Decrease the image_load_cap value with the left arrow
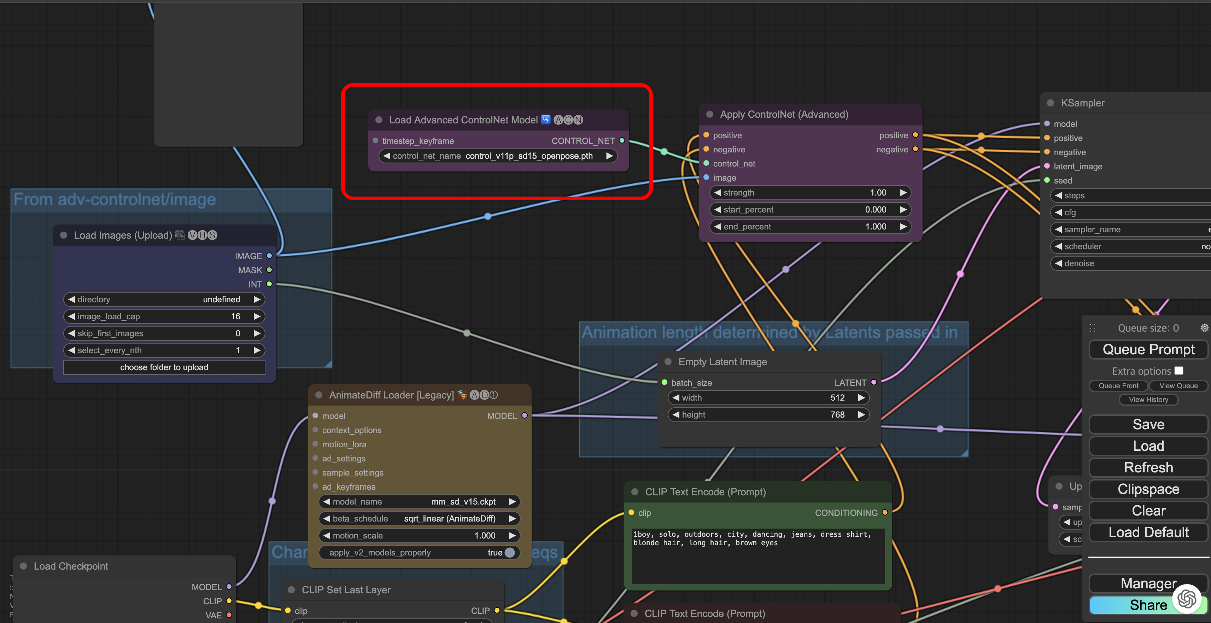 (72, 316)
